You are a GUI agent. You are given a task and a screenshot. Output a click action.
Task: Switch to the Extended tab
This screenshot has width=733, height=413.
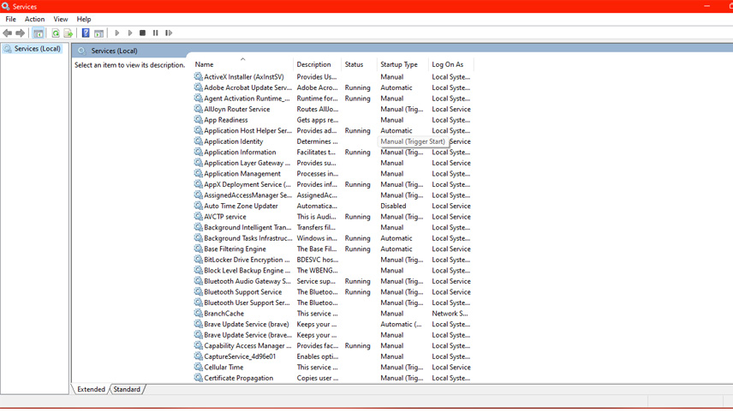91,389
